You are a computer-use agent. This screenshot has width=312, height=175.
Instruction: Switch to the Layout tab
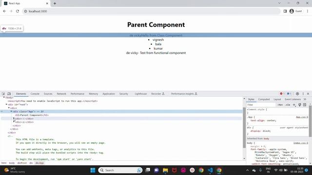pos(277,99)
